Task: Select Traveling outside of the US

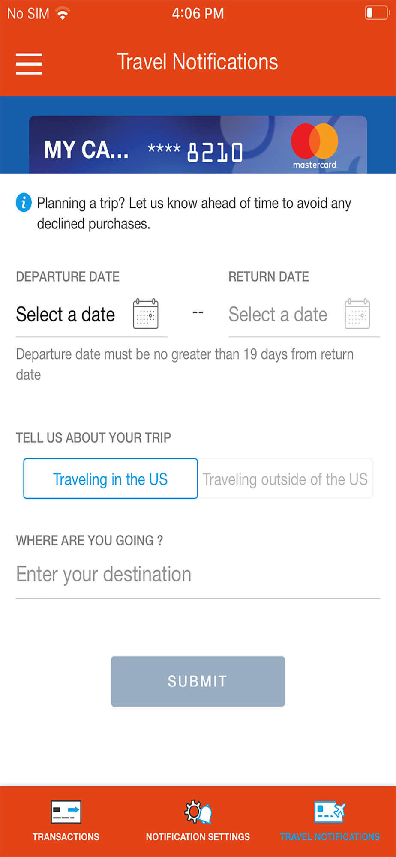Action: pos(285,479)
